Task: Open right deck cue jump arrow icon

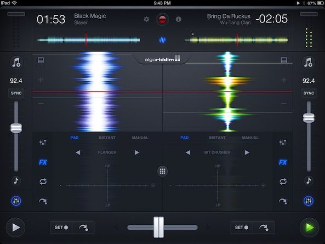Action: (x=283, y=201)
